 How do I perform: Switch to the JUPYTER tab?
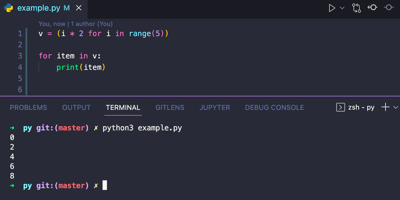point(215,107)
